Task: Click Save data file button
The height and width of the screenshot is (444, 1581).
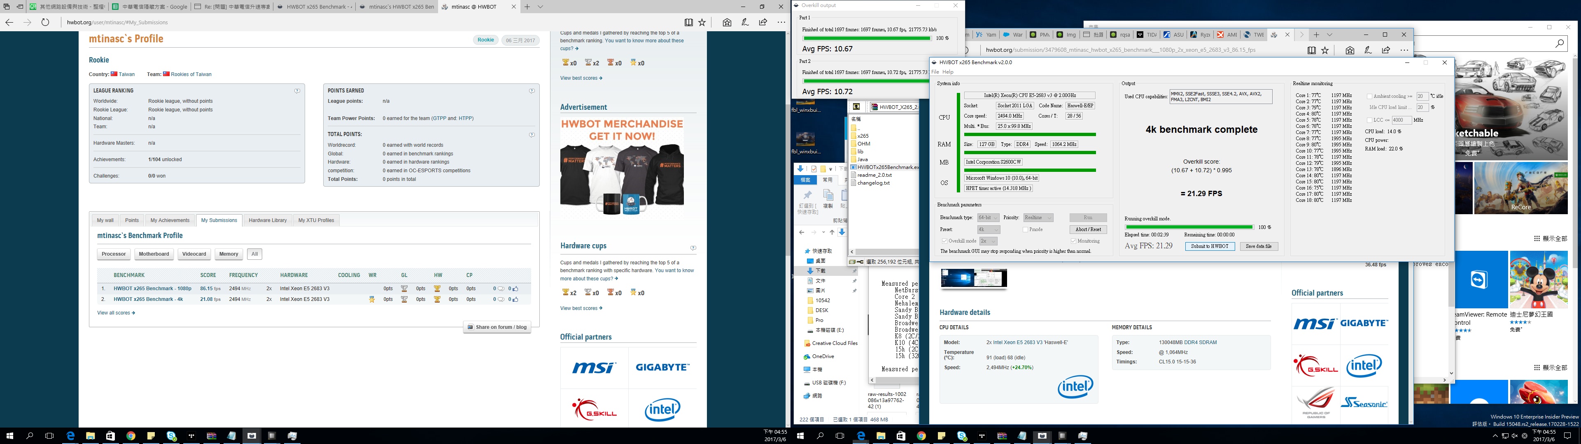Action: click(x=1259, y=247)
